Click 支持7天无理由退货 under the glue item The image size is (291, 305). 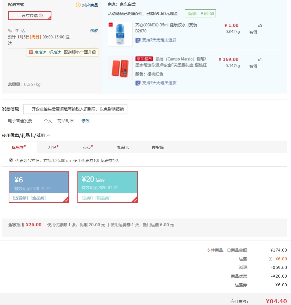[159, 40]
